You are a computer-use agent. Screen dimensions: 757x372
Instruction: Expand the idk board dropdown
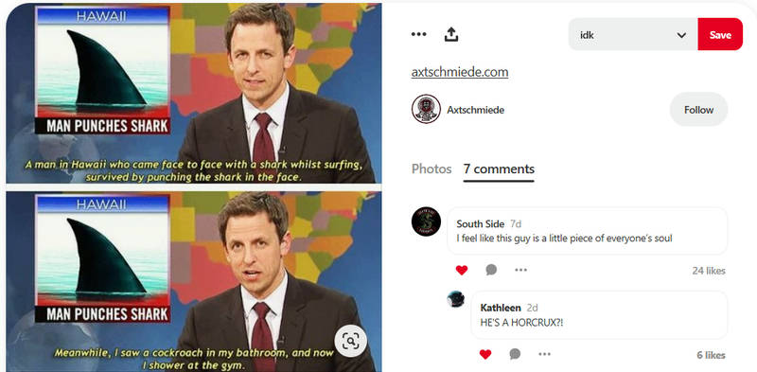coord(633,34)
